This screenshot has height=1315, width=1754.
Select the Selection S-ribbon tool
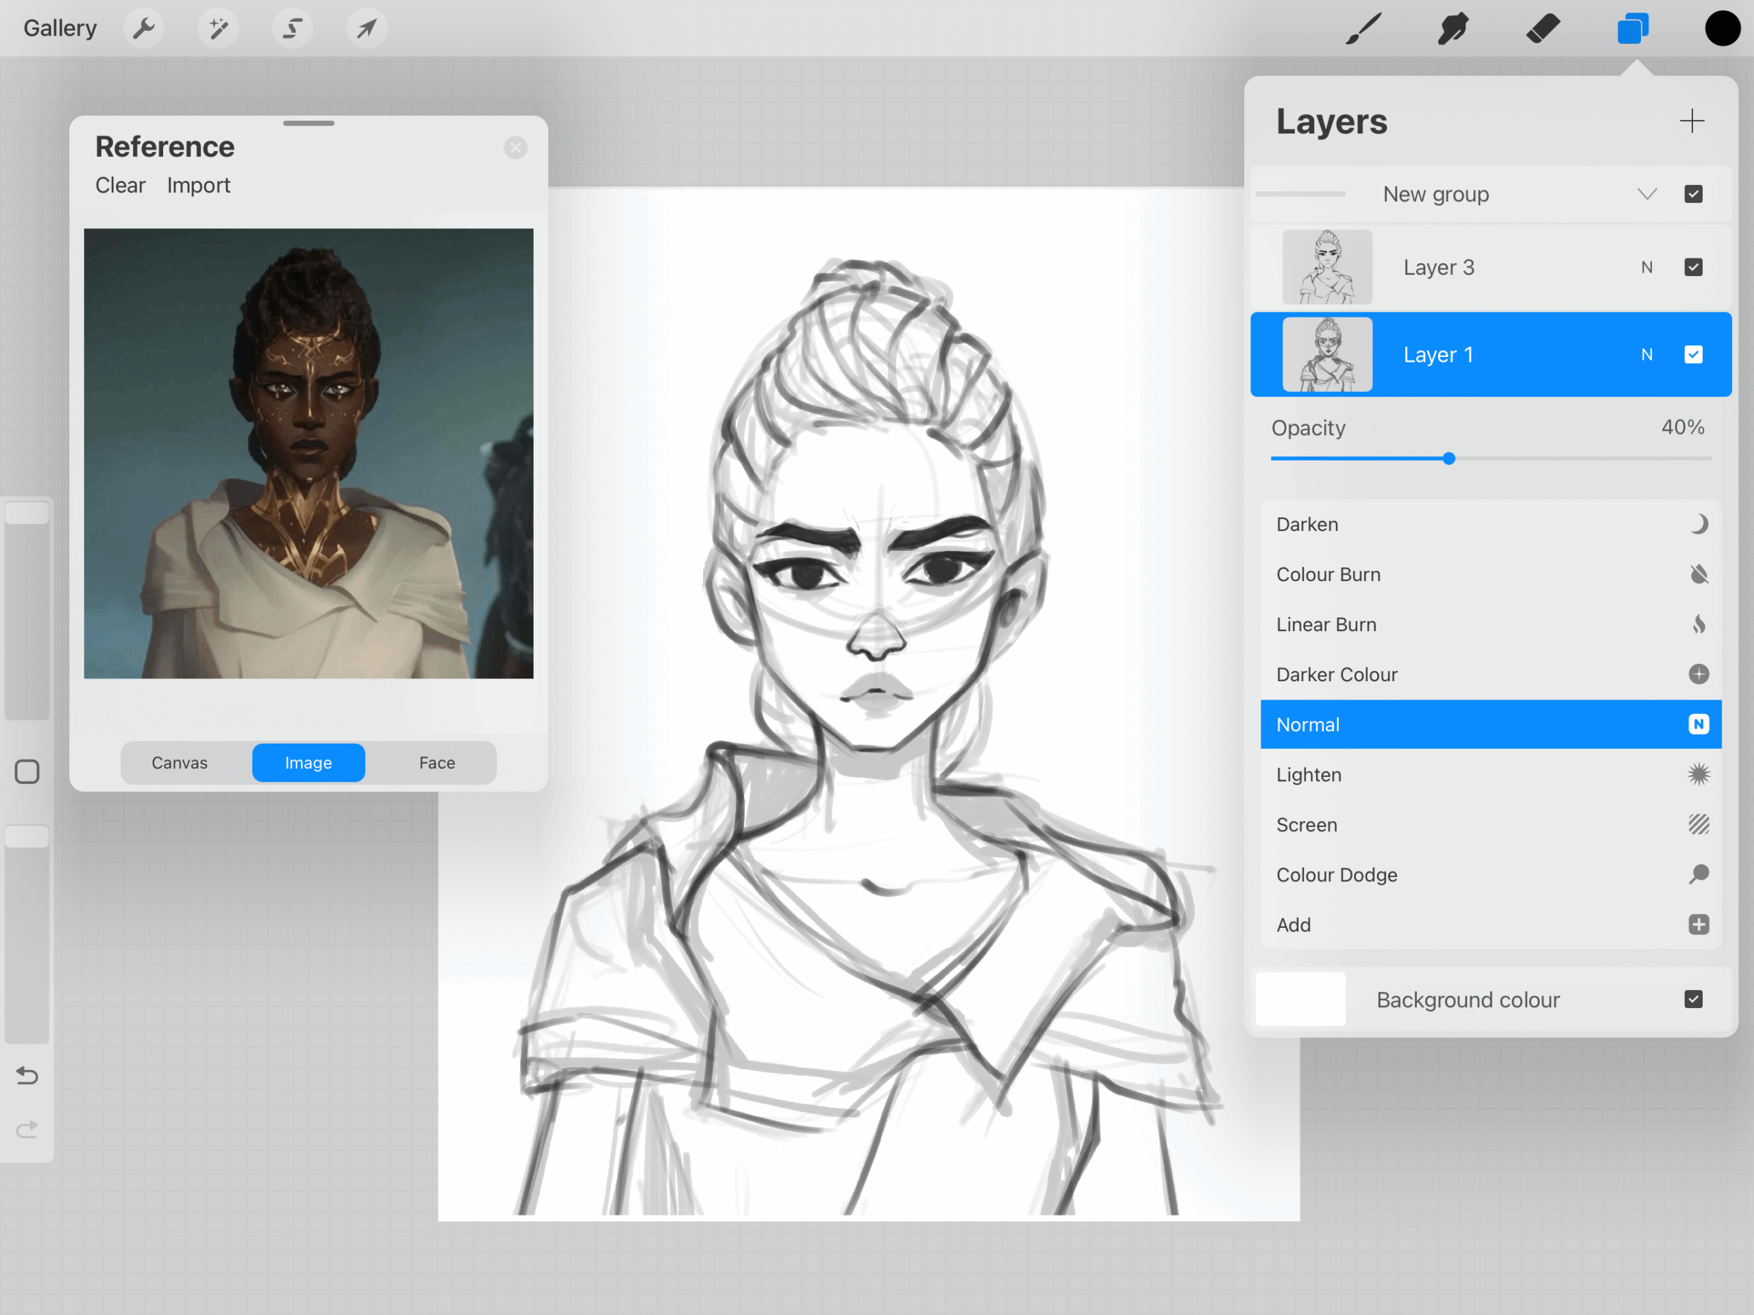(x=293, y=29)
